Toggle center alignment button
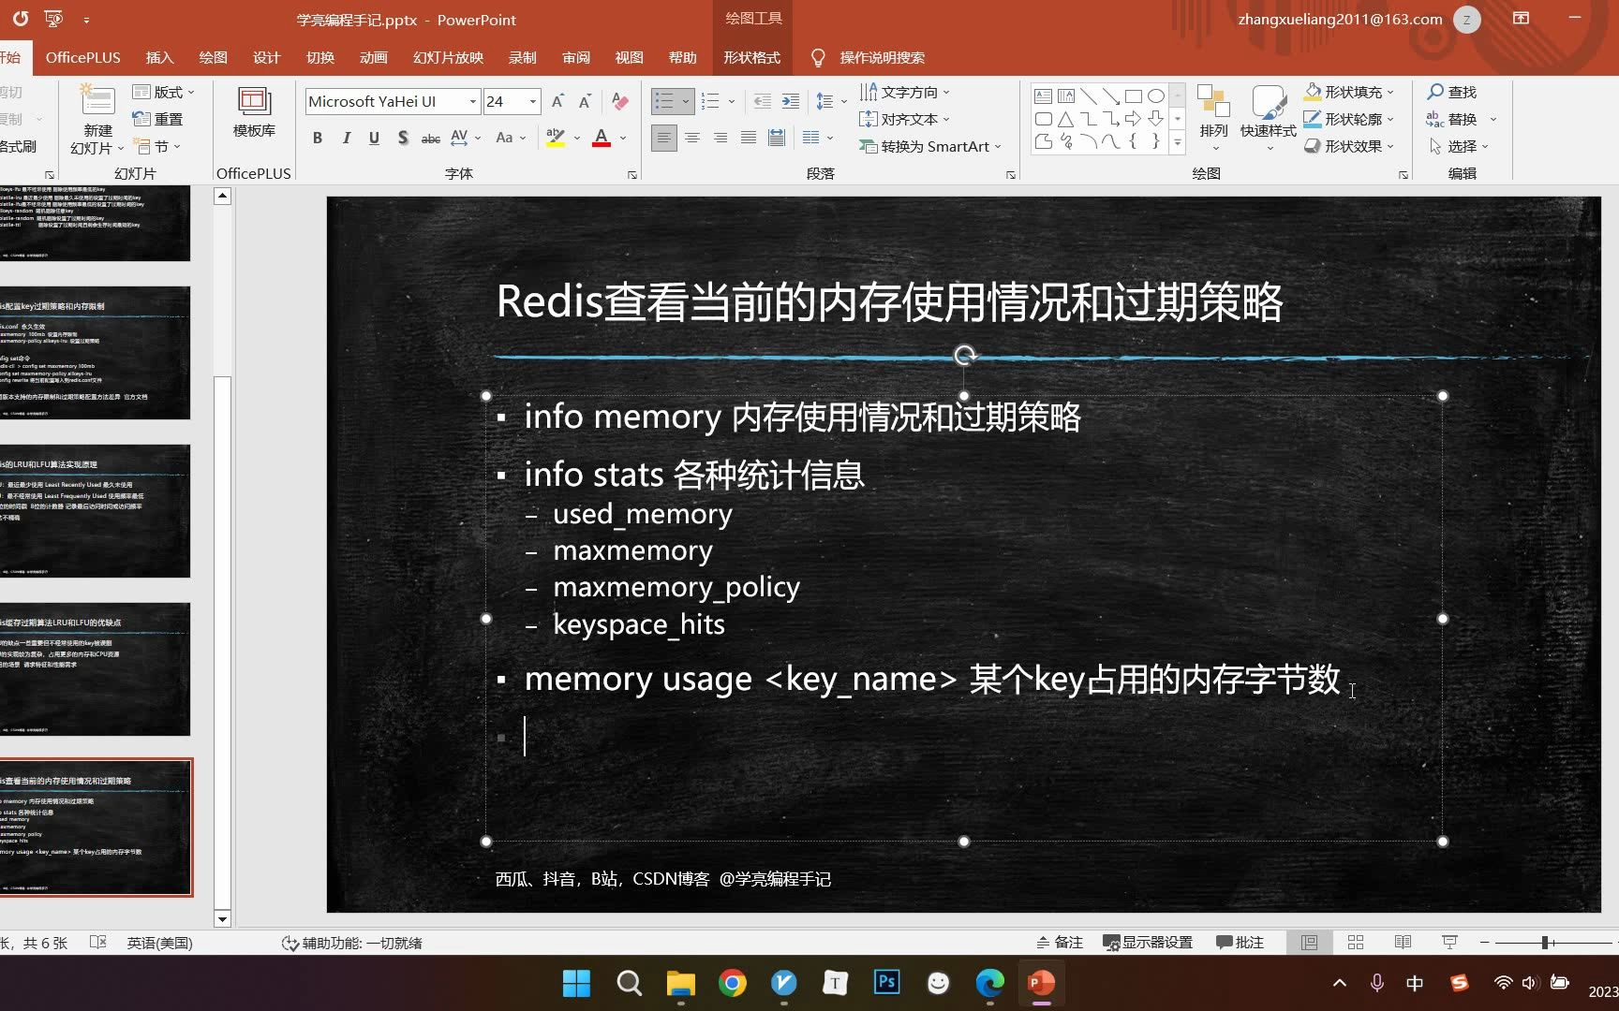Screen dimensions: 1619x1011 coord(692,138)
